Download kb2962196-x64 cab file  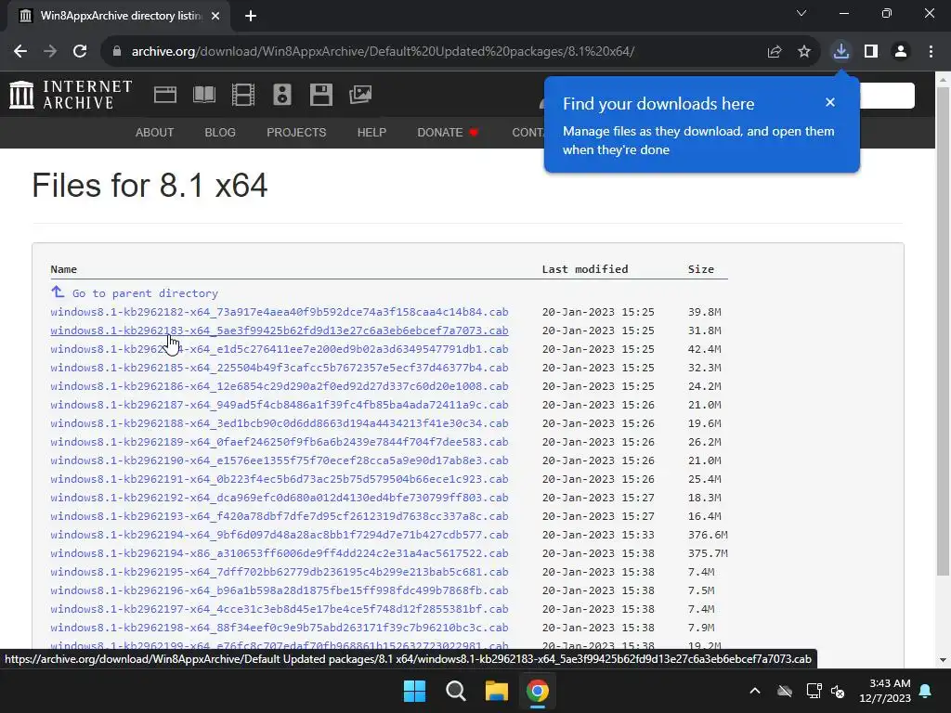279,590
